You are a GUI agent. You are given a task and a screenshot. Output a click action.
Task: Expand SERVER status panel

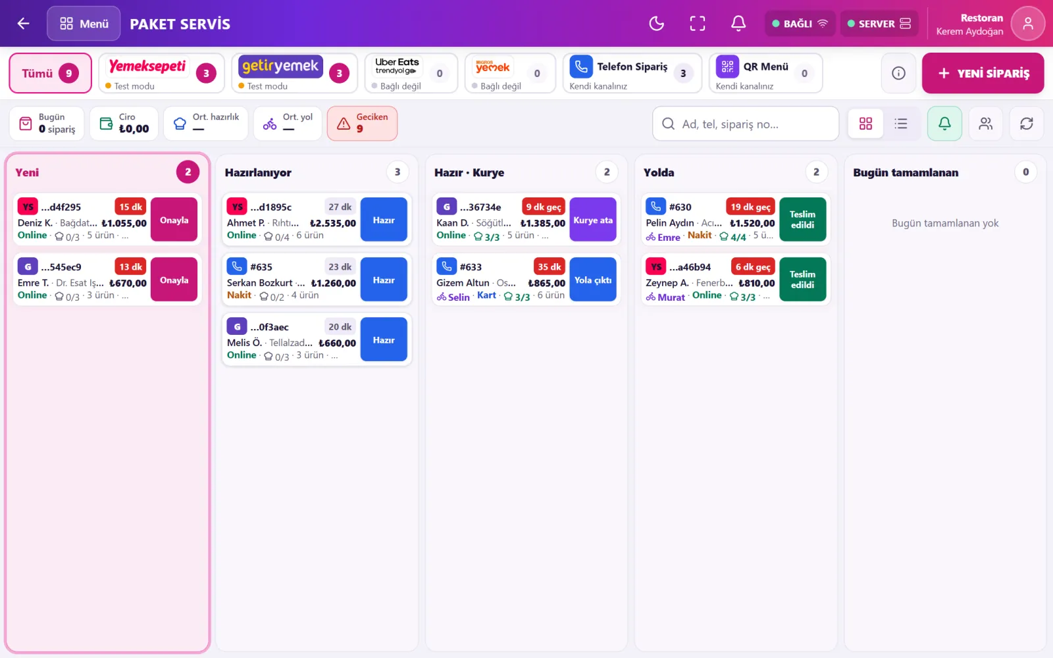tap(879, 24)
